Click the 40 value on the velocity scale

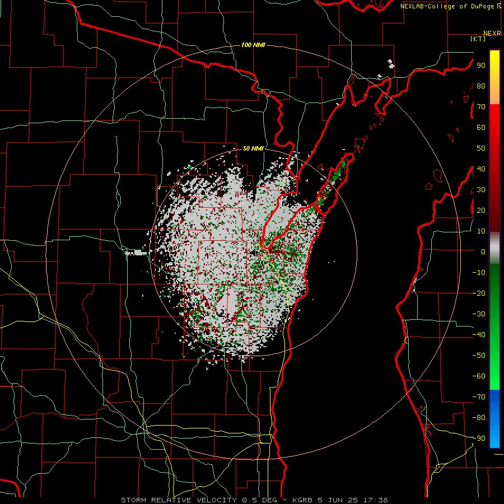[x=481, y=169]
